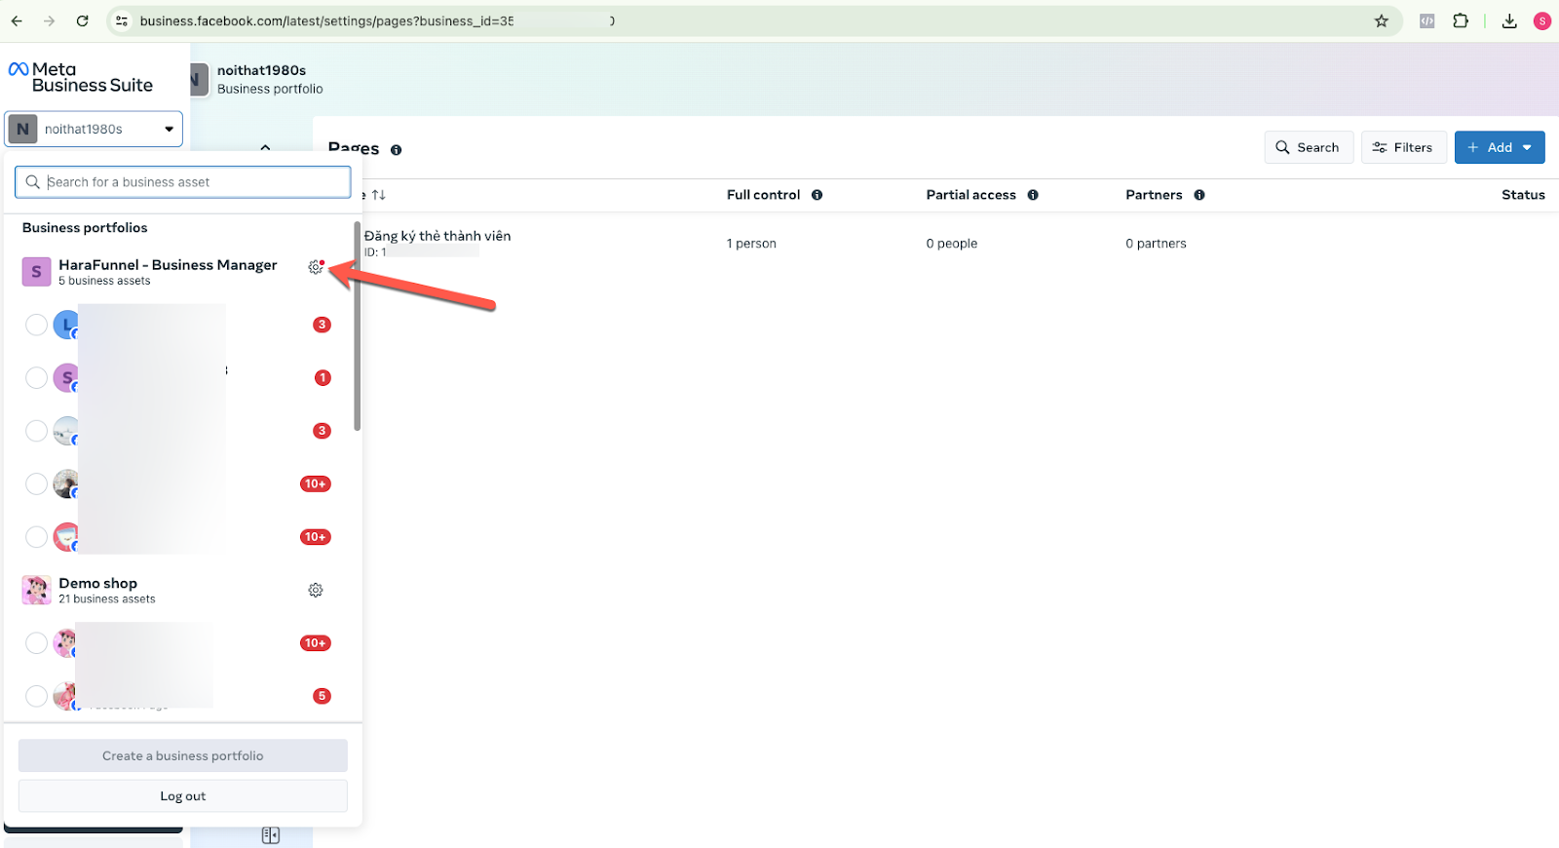Sort pages using the name column arrows

[379, 195]
